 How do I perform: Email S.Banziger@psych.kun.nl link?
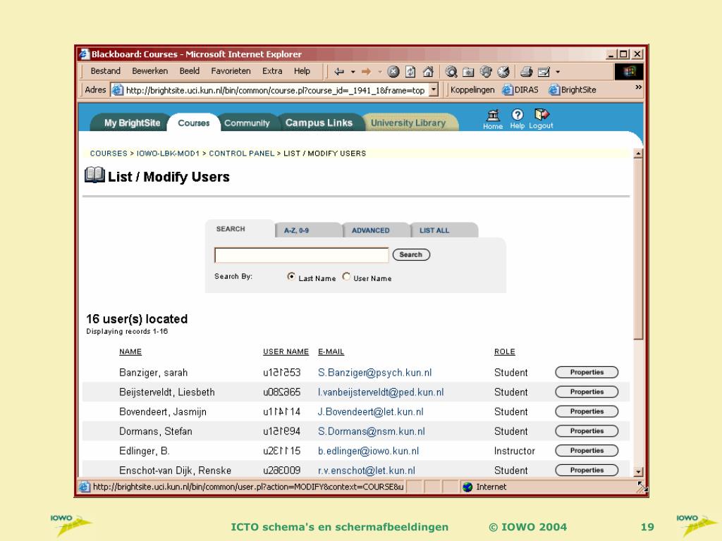[375, 373]
